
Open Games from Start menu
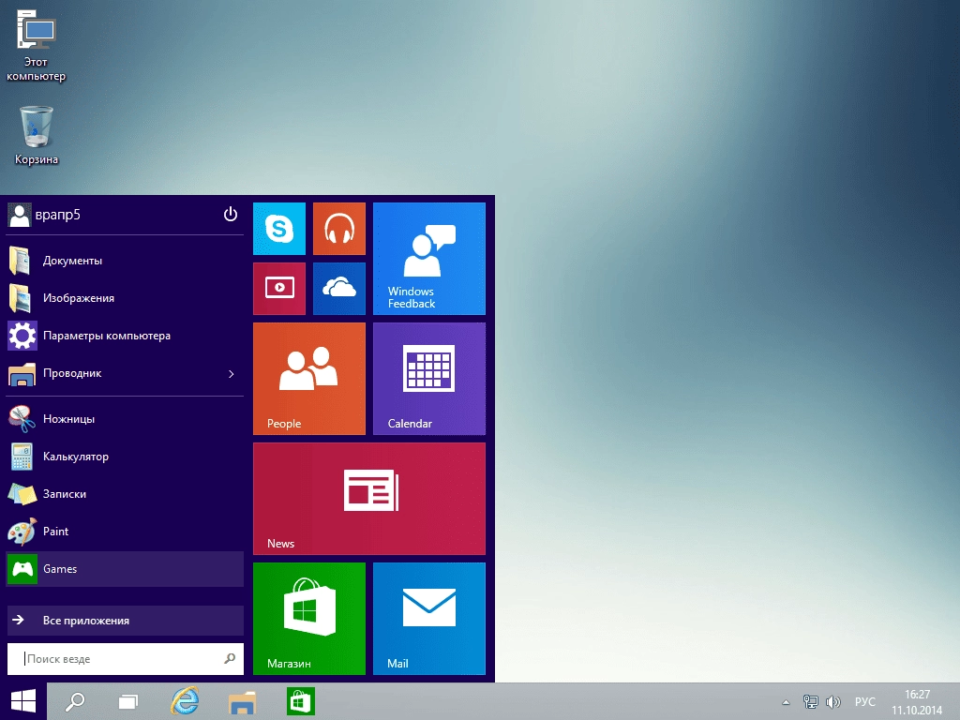tap(125, 569)
